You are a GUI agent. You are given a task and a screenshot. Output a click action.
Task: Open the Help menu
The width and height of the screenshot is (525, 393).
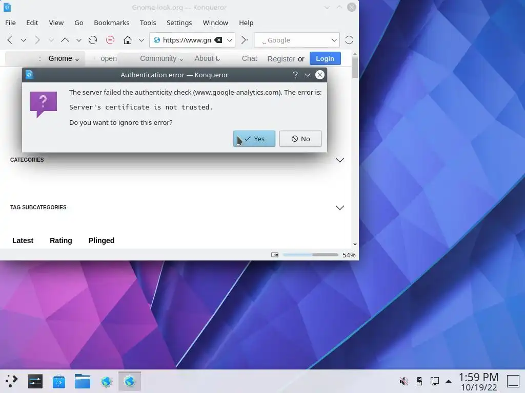(246, 23)
